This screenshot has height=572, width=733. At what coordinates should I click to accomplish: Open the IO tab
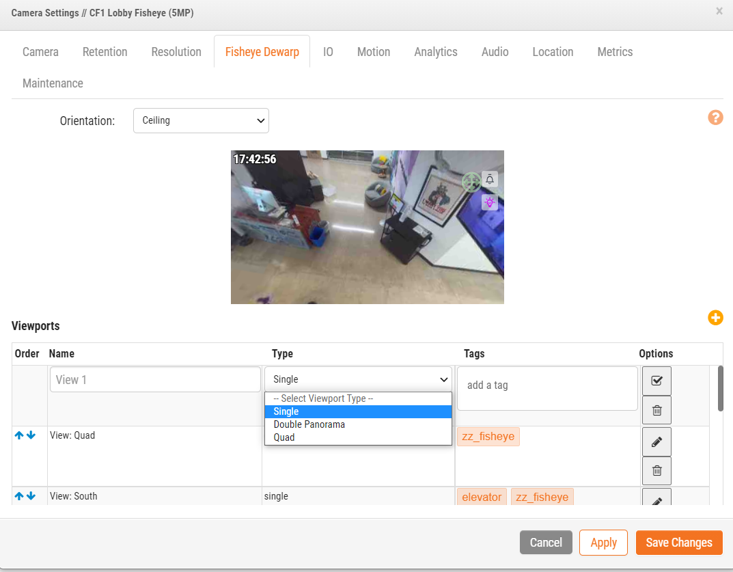(x=328, y=51)
